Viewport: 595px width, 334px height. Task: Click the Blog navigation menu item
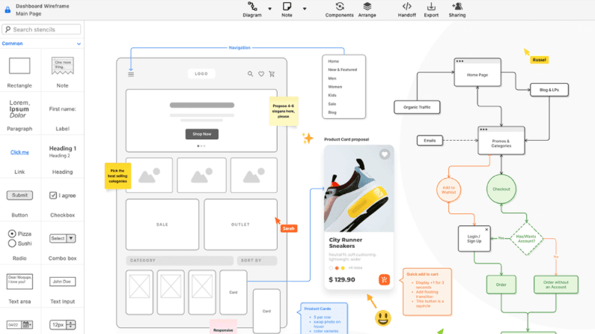pyautogui.click(x=332, y=112)
